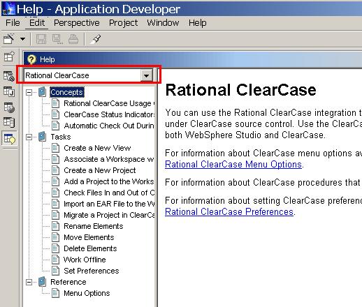The height and width of the screenshot is (307, 362).
Task: Select the Tasks tree item
Action: (61, 137)
